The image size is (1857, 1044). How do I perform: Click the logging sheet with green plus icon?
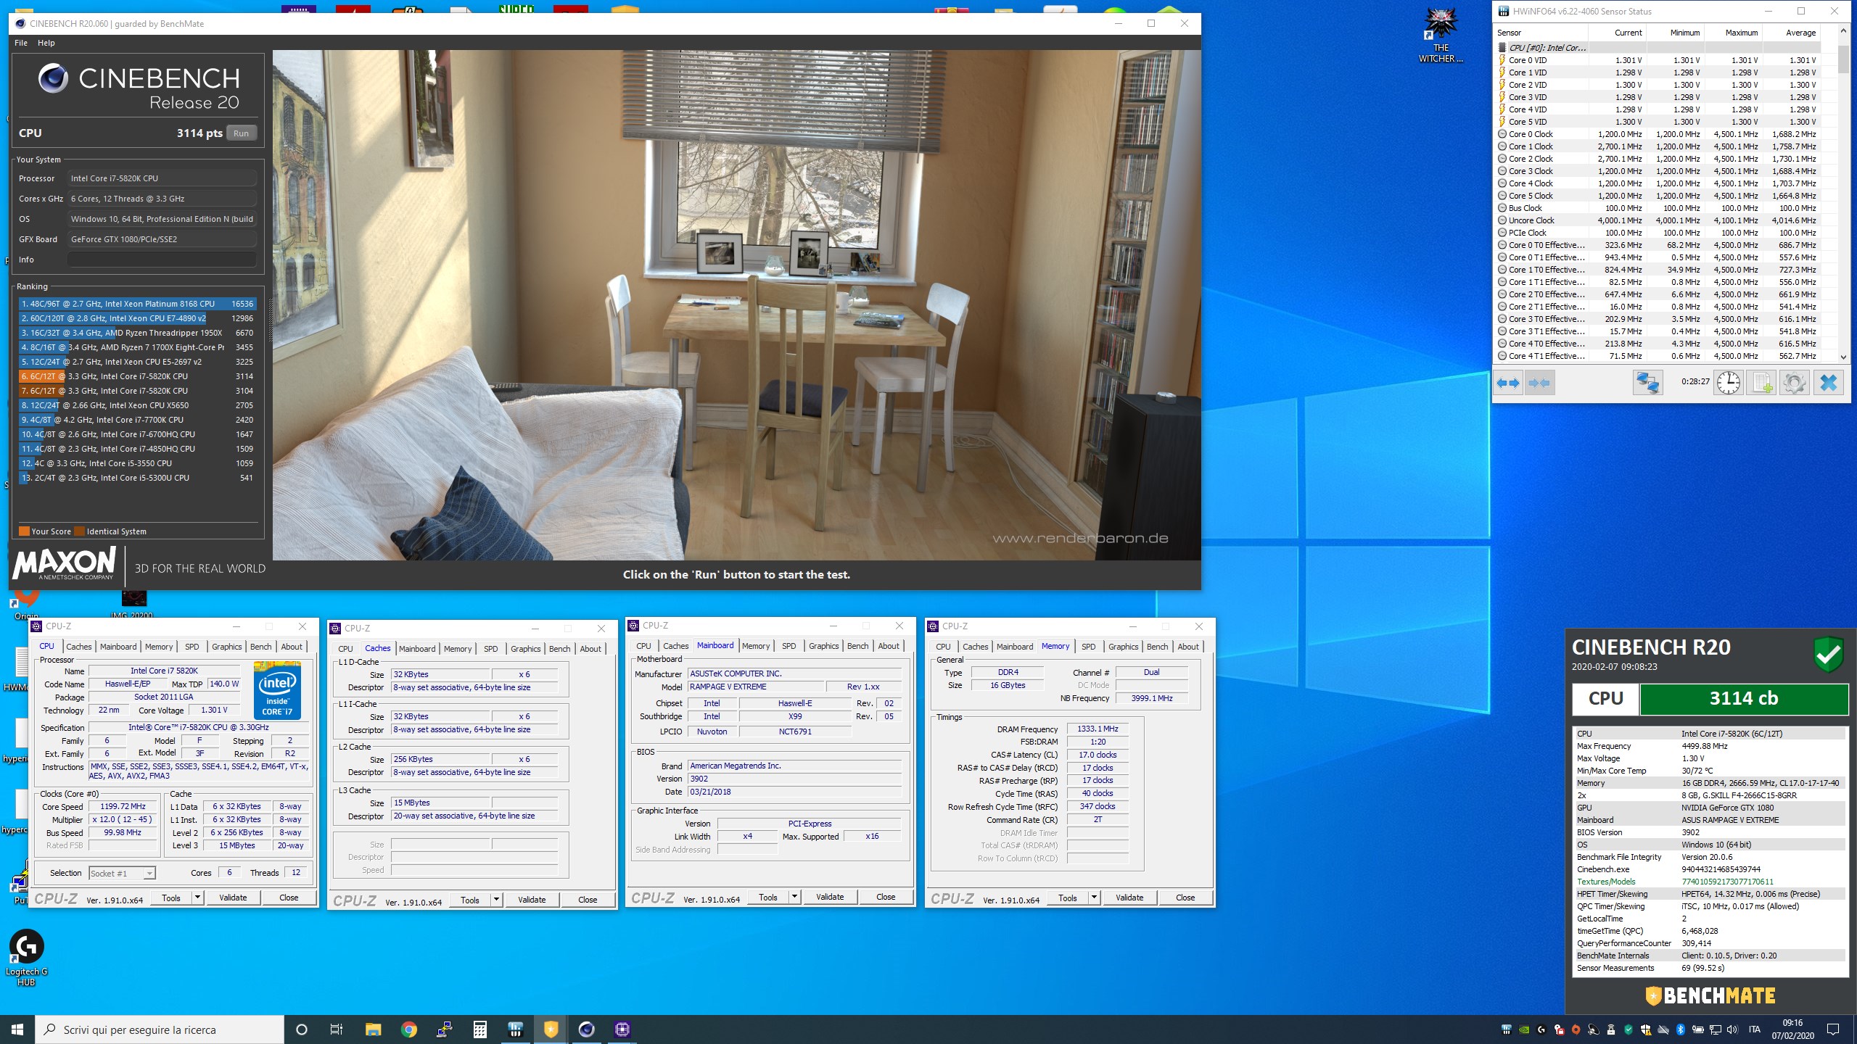point(1761,382)
